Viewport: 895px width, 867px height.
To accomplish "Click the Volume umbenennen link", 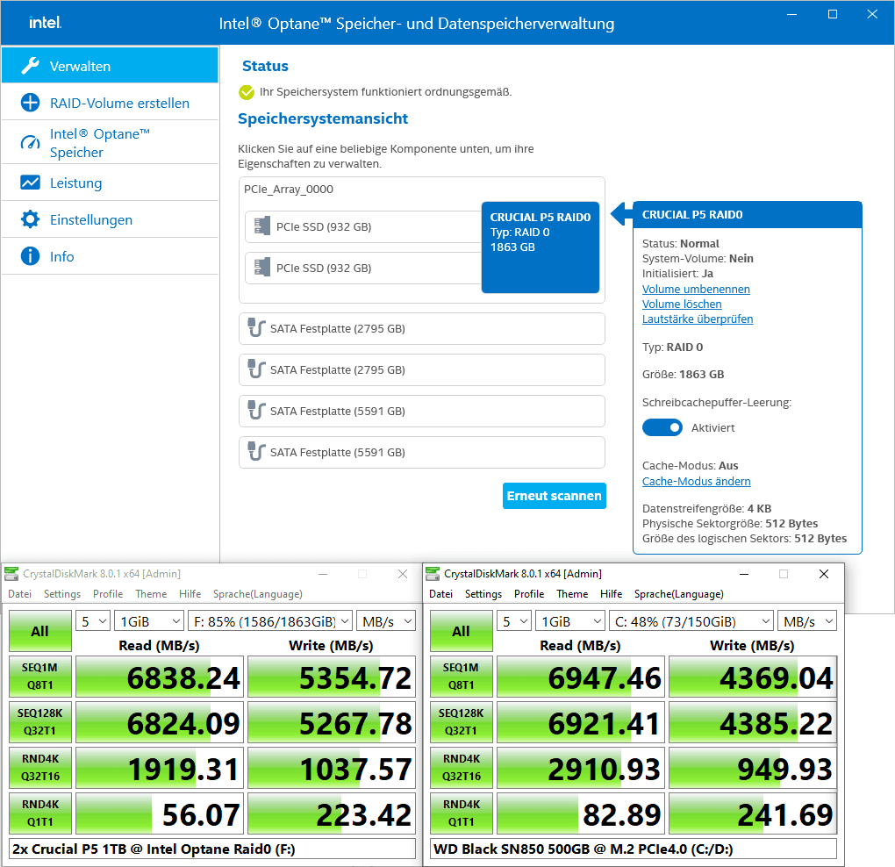I will coord(696,289).
